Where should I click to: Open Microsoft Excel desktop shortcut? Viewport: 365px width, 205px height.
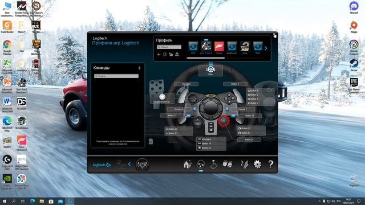[x=7, y=66]
